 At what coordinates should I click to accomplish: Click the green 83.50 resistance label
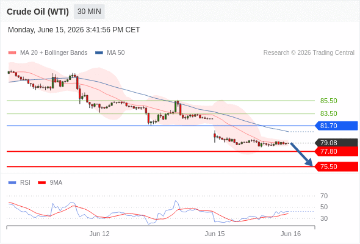[328, 113]
